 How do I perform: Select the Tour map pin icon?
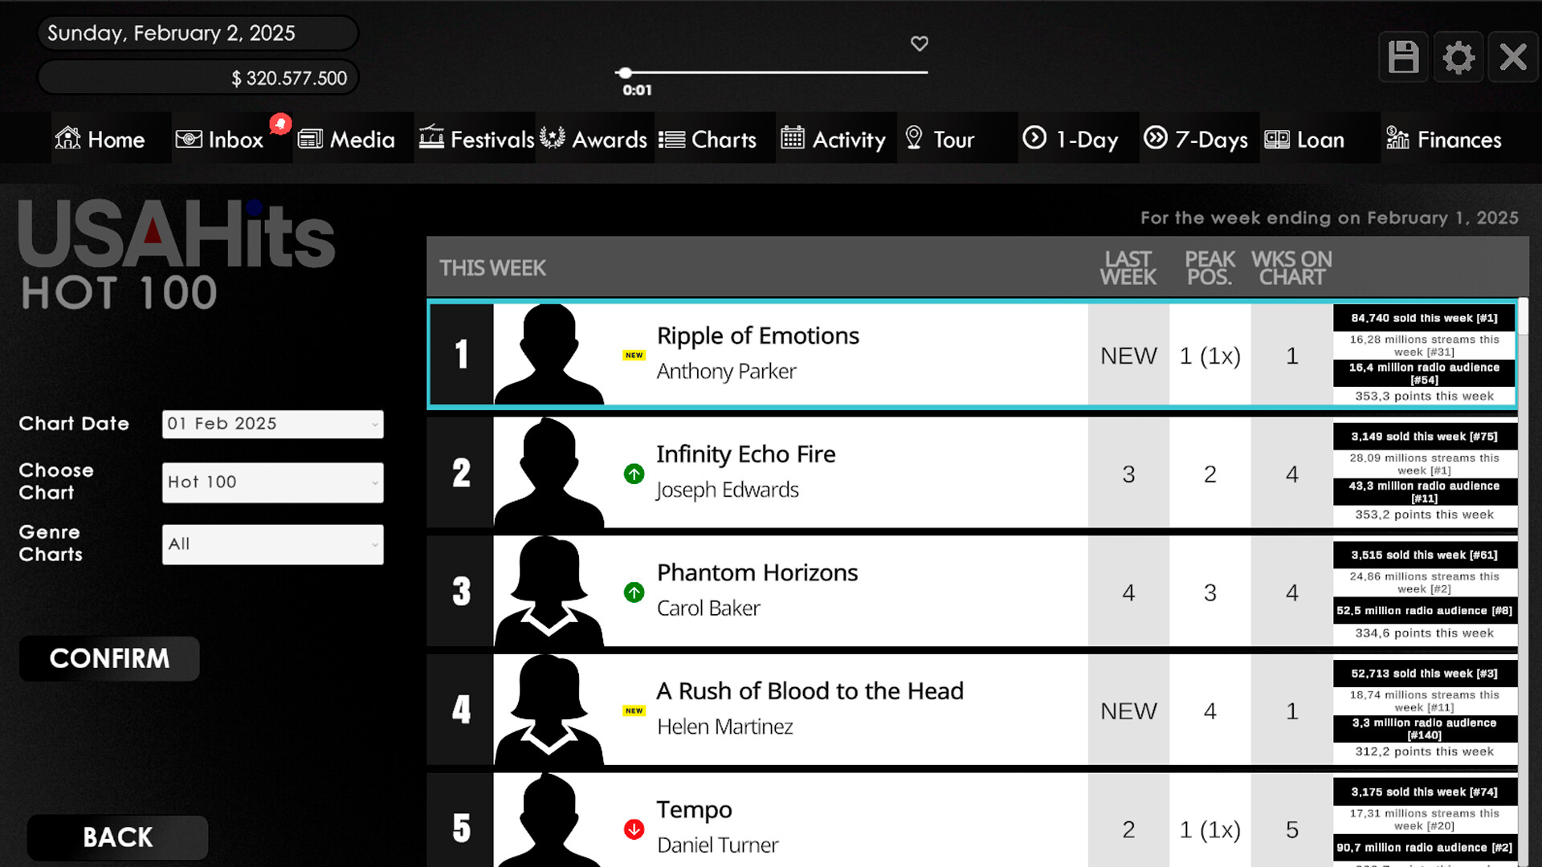coord(914,138)
